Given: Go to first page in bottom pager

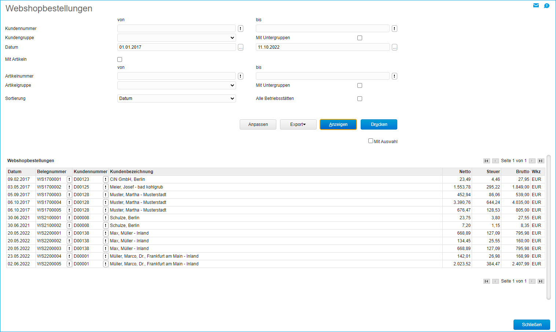Looking at the screenshot, I should (x=486, y=281).
